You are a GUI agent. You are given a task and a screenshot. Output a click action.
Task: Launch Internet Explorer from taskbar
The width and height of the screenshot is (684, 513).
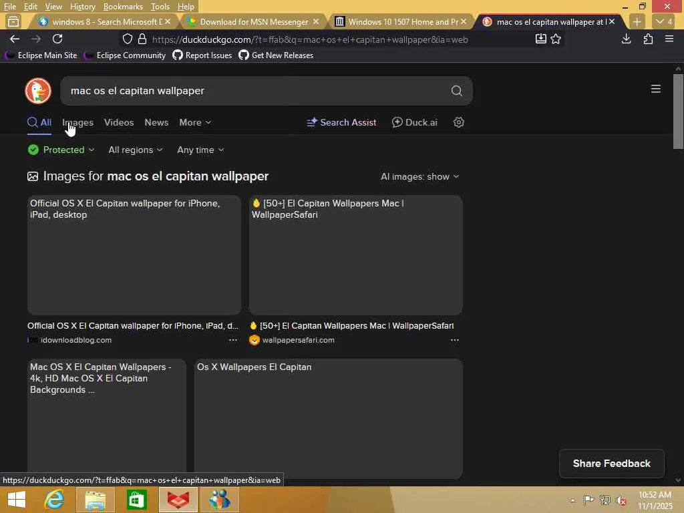click(55, 500)
